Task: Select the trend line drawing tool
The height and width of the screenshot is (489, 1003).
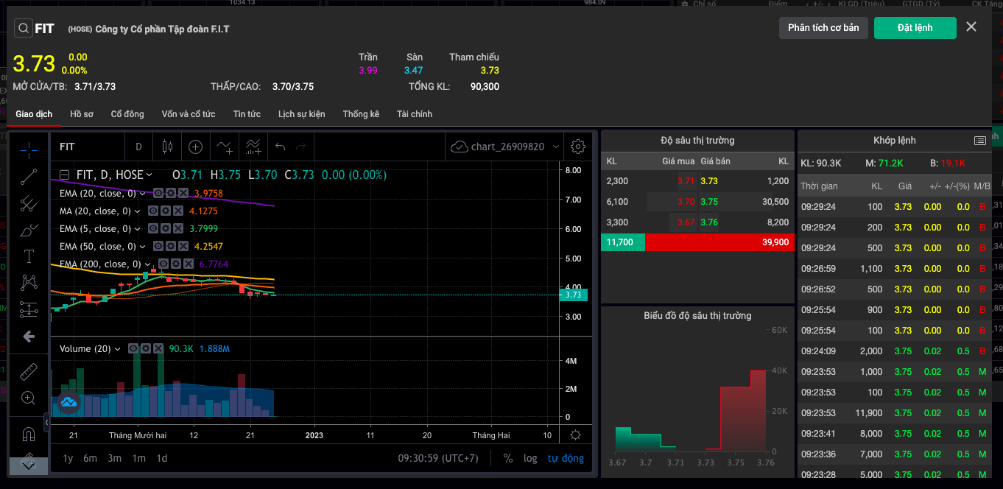Action: point(29,177)
